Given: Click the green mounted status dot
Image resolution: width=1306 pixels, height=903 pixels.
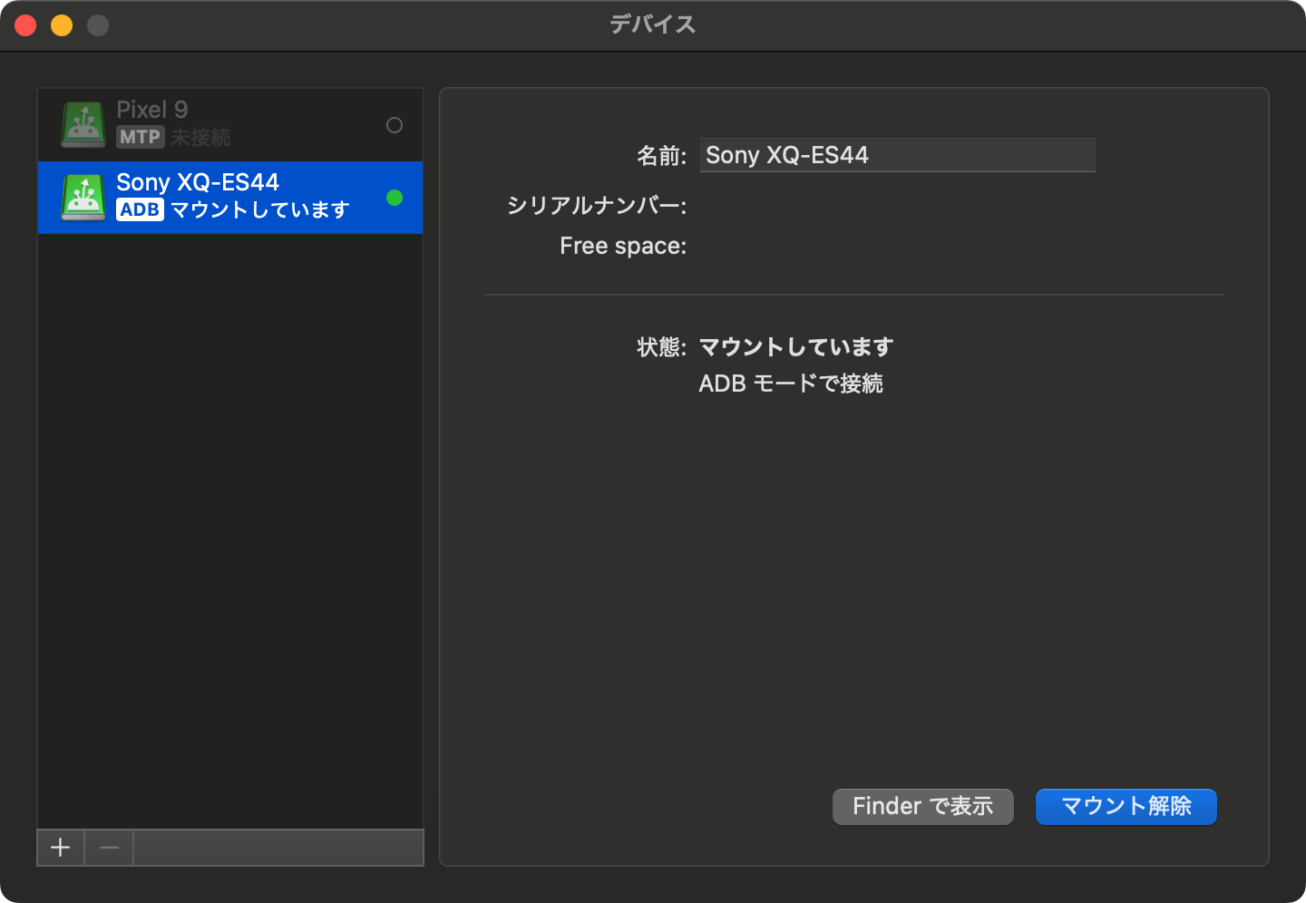Looking at the screenshot, I should point(395,198).
